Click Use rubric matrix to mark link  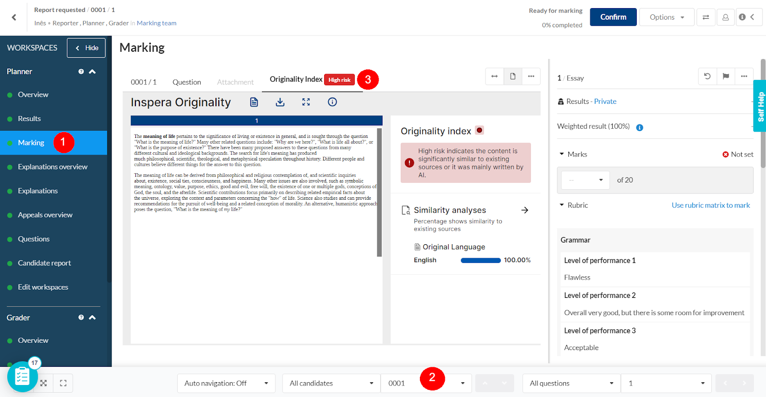click(x=710, y=205)
